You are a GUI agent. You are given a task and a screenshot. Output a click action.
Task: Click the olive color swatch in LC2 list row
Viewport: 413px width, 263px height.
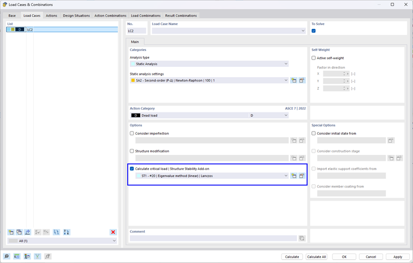point(12,29)
